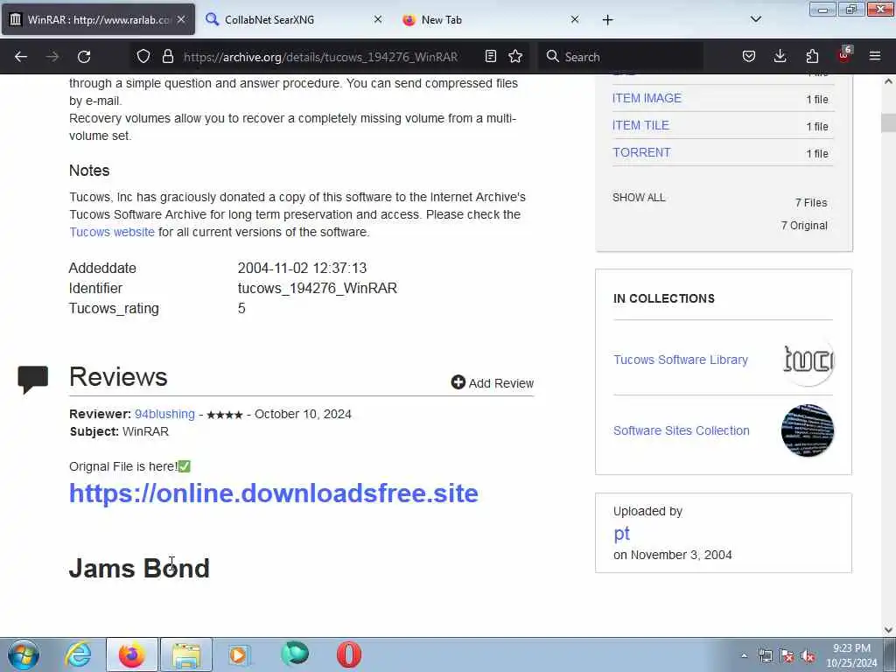The width and height of the screenshot is (896, 672).
Task: Click scrollbar down arrow
Action: pos(888,630)
